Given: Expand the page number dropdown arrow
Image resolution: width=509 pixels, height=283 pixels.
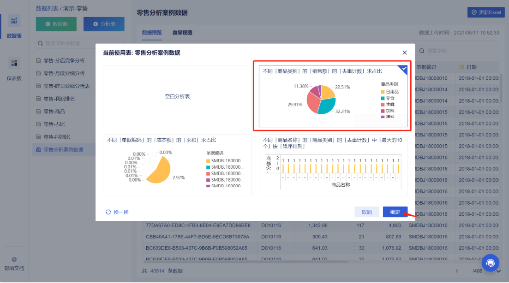Looking at the screenshot, I should click(498, 271).
